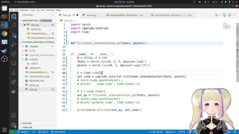Open the File menu
Viewport: 239px width, 134px height.
pos(12,10)
